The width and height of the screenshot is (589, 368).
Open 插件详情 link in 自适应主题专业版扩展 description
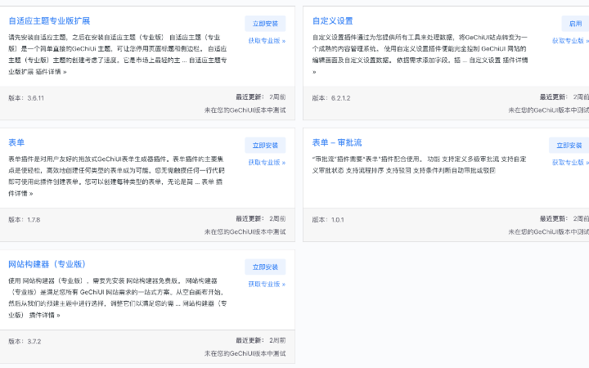coord(51,72)
